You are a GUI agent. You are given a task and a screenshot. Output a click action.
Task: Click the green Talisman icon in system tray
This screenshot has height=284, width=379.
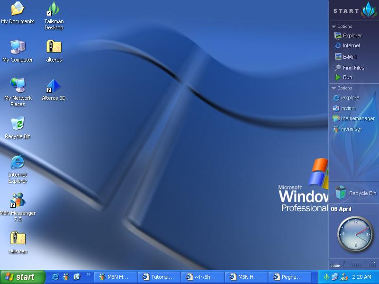[x=326, y=277]
